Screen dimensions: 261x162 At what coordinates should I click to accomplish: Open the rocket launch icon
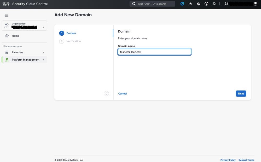click(198, 4)
